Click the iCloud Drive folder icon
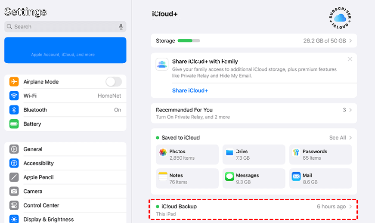The width and height of the screenshot is (375, 223). click(229, 152)
